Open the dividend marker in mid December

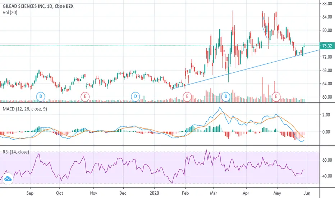[x=135, y=96]
